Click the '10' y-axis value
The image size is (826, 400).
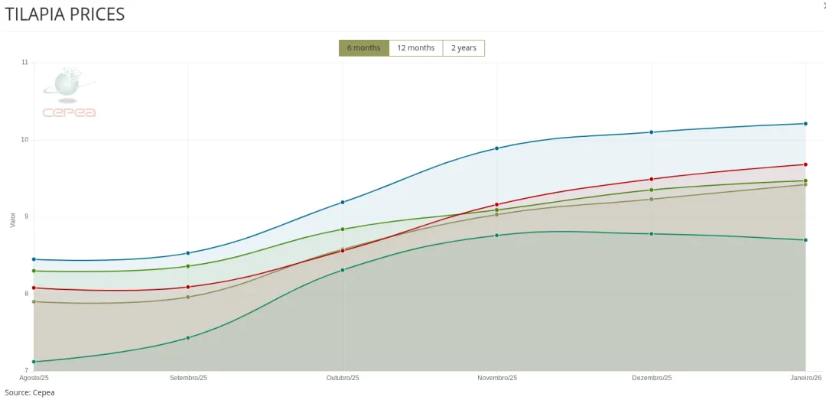(24, 140)
